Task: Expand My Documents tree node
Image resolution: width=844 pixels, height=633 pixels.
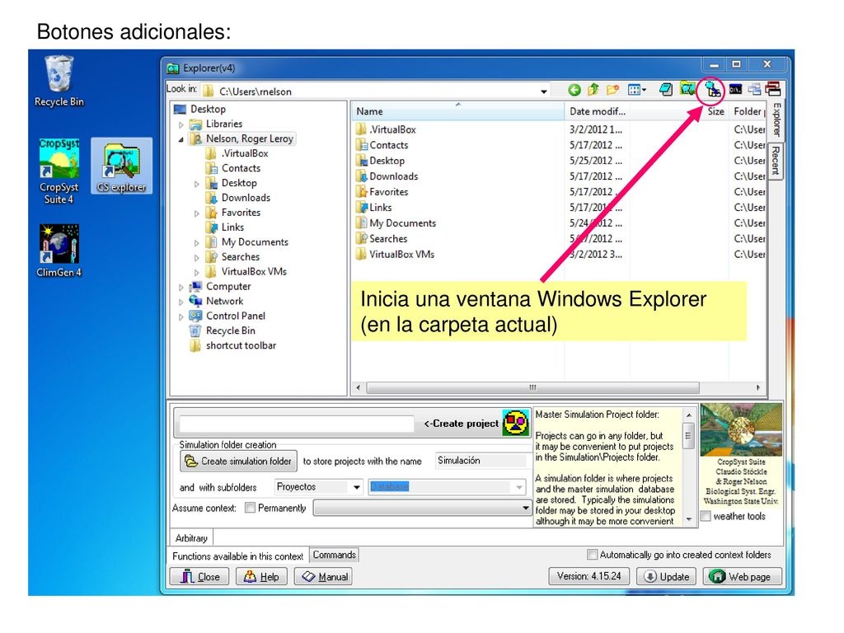Action: 197,243
